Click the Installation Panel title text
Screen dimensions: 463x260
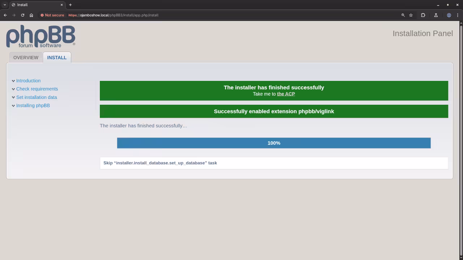click(x=422, y=33)
